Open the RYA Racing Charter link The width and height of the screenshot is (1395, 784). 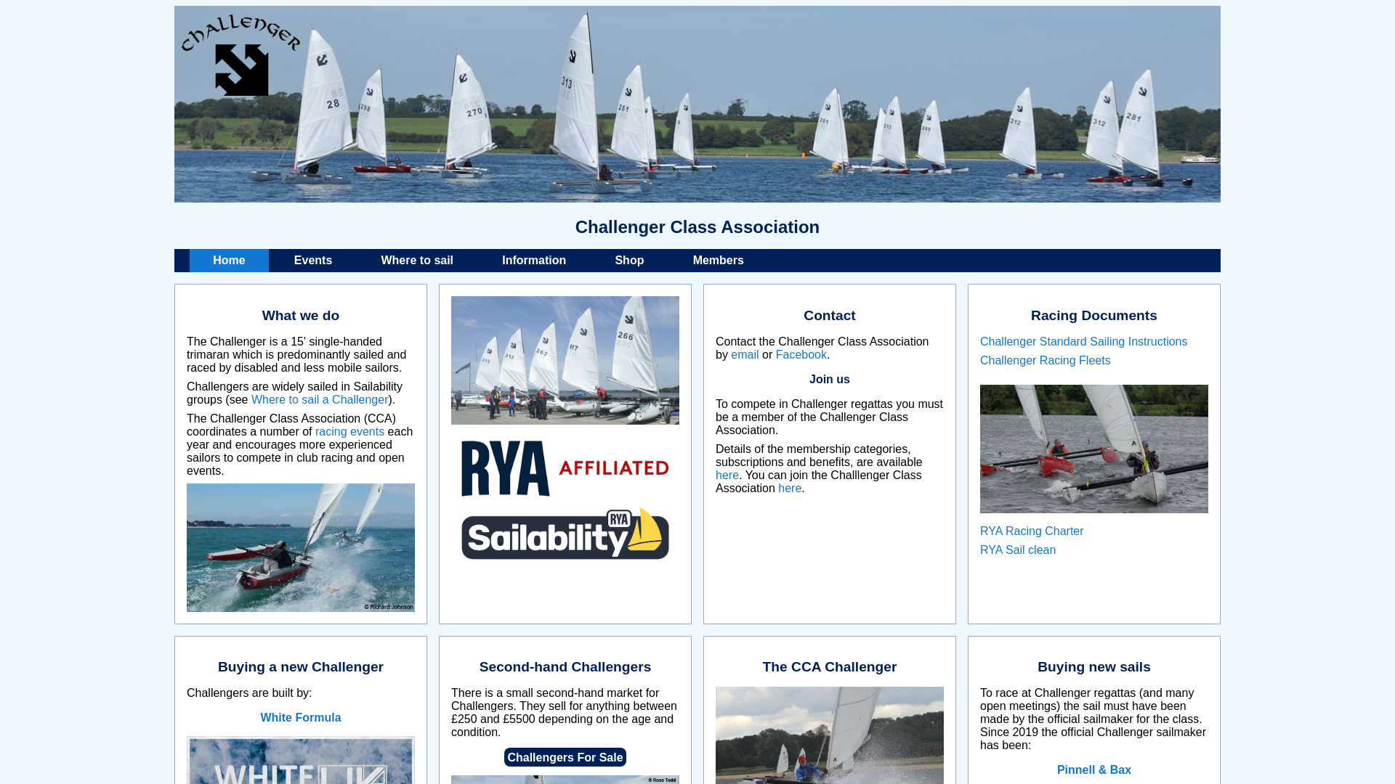coord(1032,531)
